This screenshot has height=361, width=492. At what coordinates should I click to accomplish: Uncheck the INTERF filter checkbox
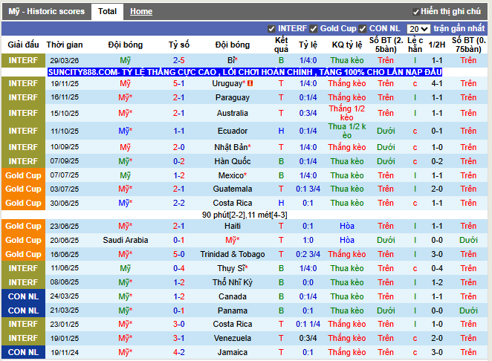click(x=271, y=29)
